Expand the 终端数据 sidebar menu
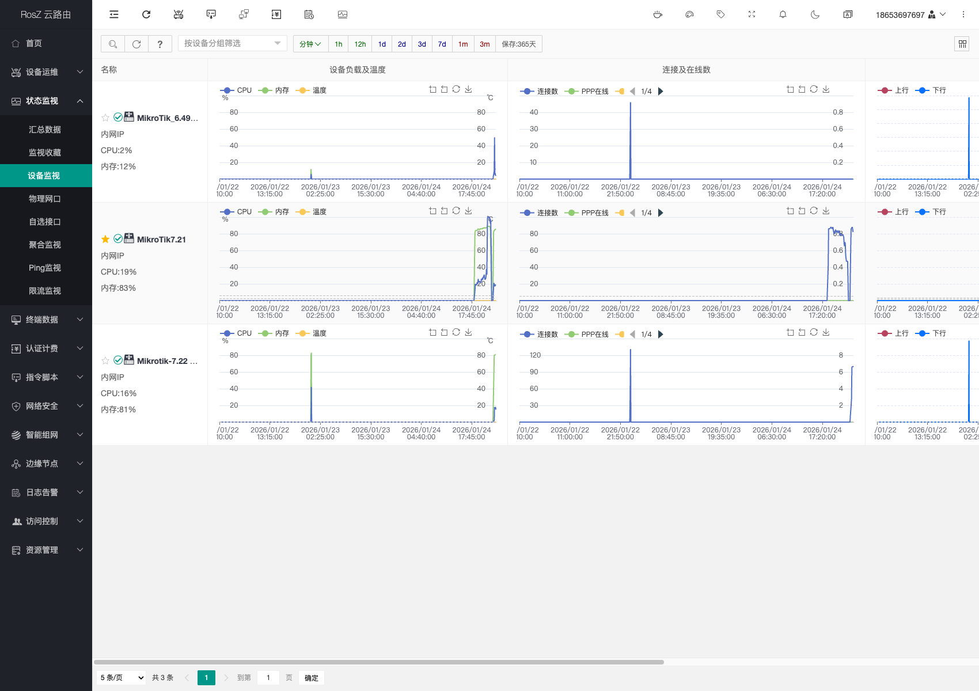This screenshot has height=691, width=979. pyautogui.click(x=46, y=320)
